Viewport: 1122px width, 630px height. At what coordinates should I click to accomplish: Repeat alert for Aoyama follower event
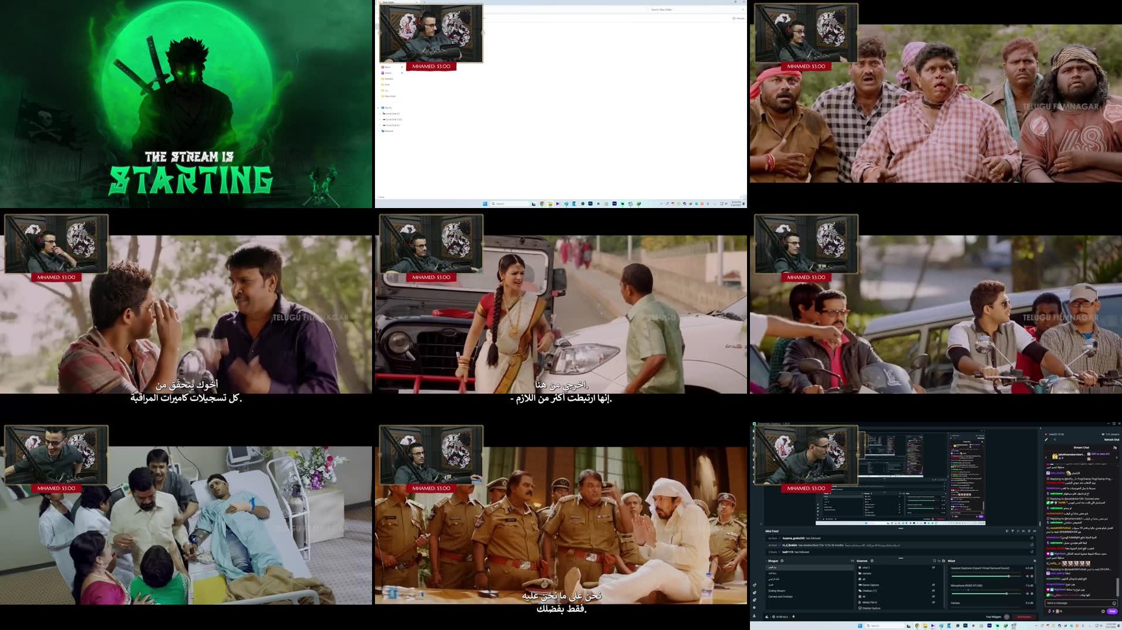[x=1032, y=538]
